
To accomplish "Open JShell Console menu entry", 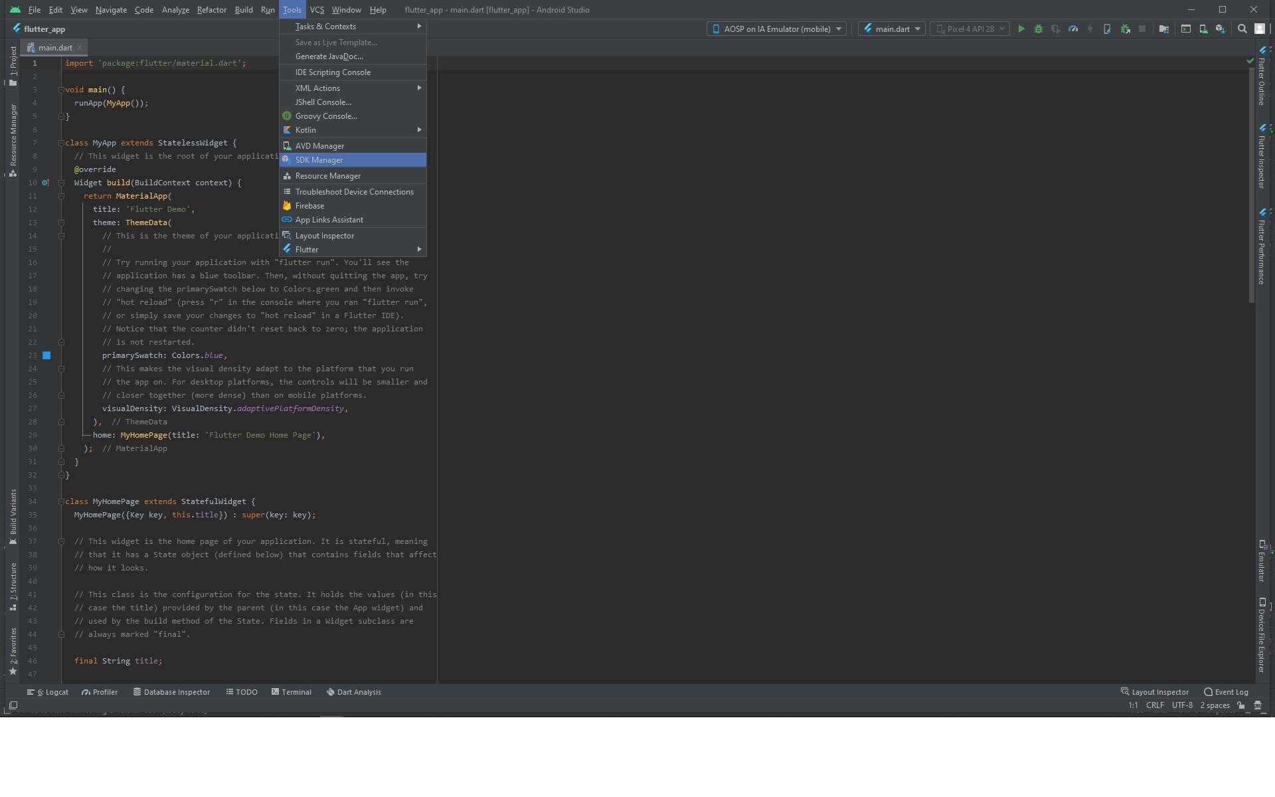I will (353, 102).
